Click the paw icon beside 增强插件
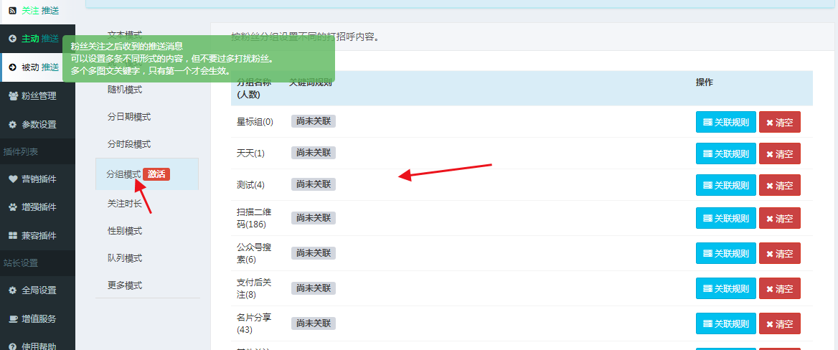This screenshot has height=350, width=838. coord(13,207)
